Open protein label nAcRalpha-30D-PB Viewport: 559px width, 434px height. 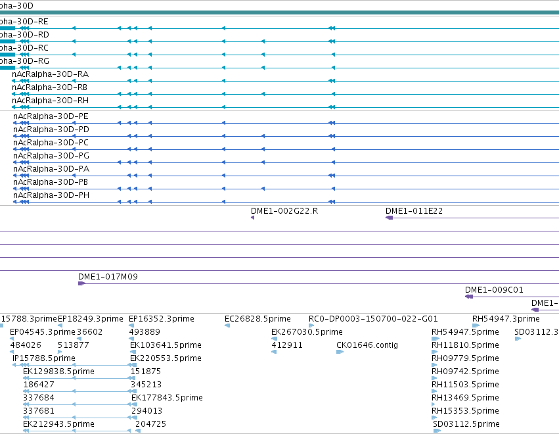click(x=51, y=182)
